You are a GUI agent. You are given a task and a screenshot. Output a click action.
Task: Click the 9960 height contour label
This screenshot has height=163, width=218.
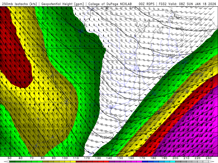pos(163,77)
